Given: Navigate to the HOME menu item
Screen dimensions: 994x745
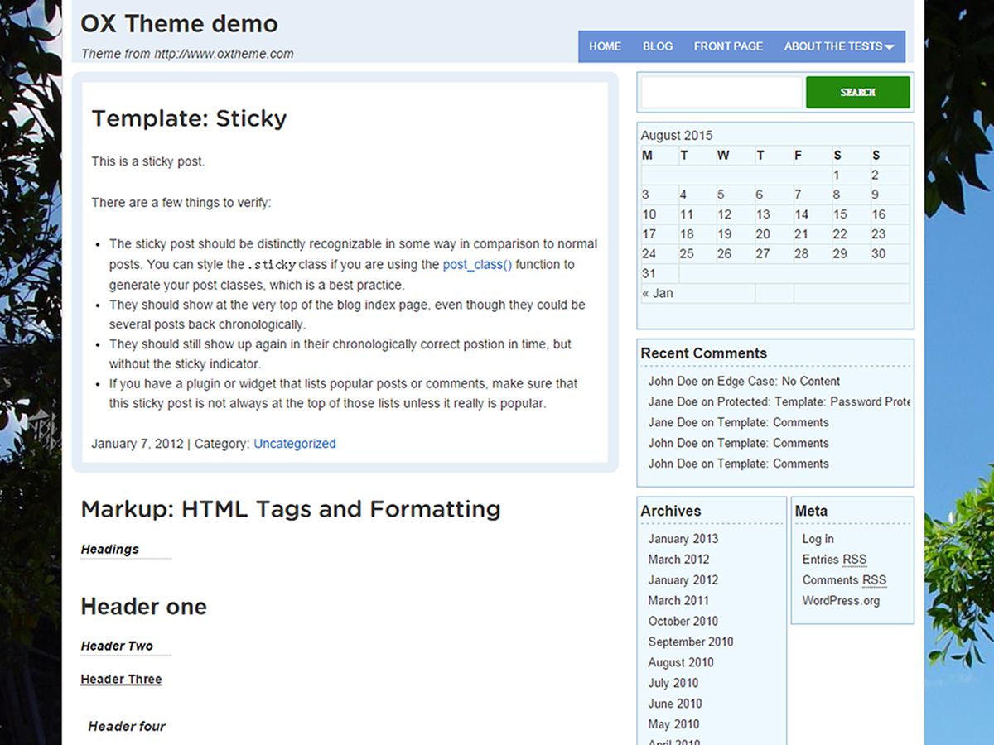Looking at the screenshot, I should 606,46.
